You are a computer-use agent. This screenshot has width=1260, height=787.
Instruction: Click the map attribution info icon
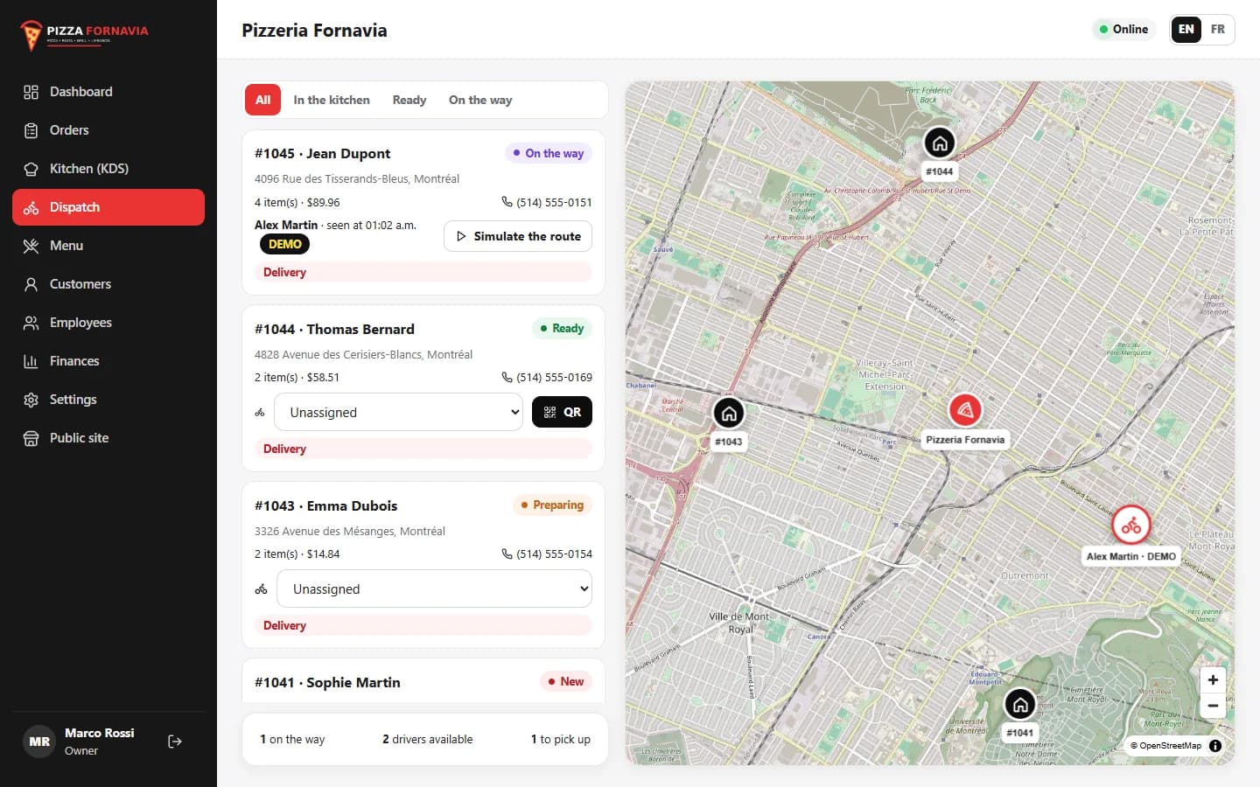pyautogui.click(x=1215, y=746)
